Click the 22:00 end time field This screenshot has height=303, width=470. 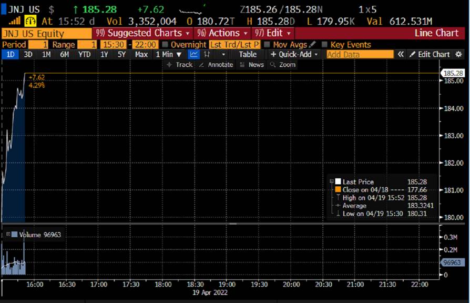[x=145, y=44]
